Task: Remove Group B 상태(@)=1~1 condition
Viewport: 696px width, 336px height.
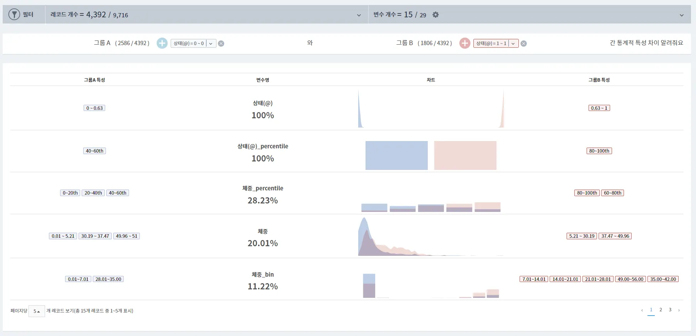Action: (x=524, y=44)
